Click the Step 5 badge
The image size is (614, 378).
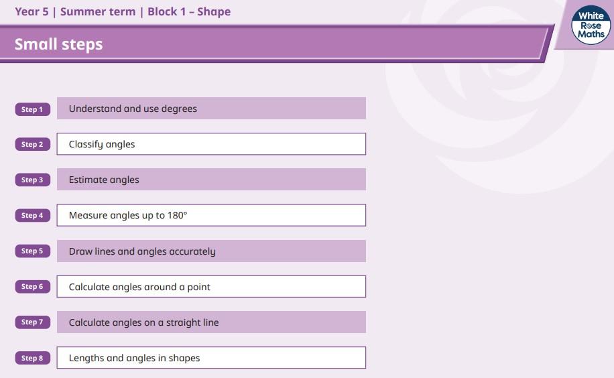[x=32, y=251]
